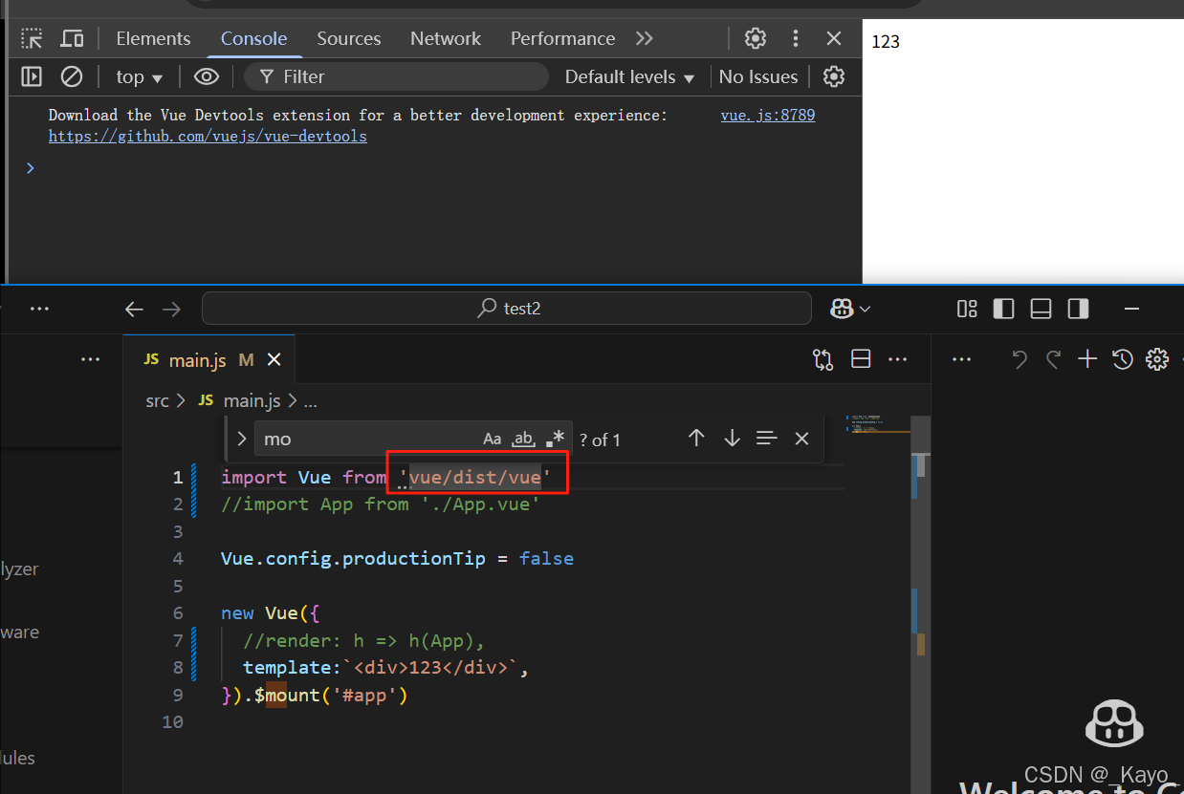Viewport: 1184px width, 794px height.
Task: Split the editor with the layout icon
Action: coord(861,359)
